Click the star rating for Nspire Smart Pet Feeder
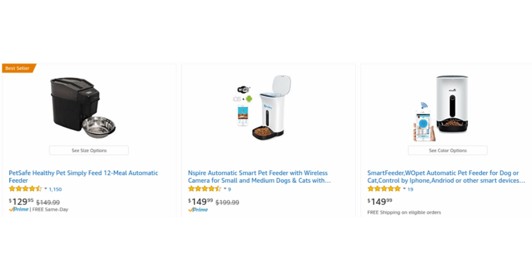The image size is (532, 278). 205,189
